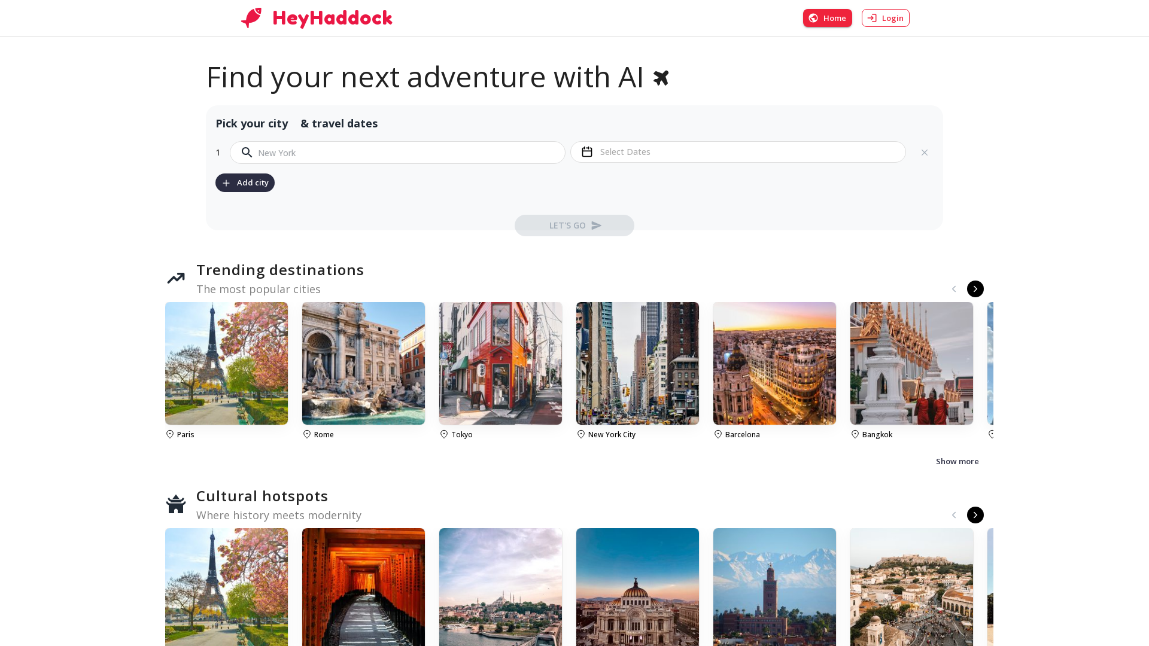Click the location pin icon next to Barcelona
The width and height of the screenshot is (1149, 646).
pos(718,434)
